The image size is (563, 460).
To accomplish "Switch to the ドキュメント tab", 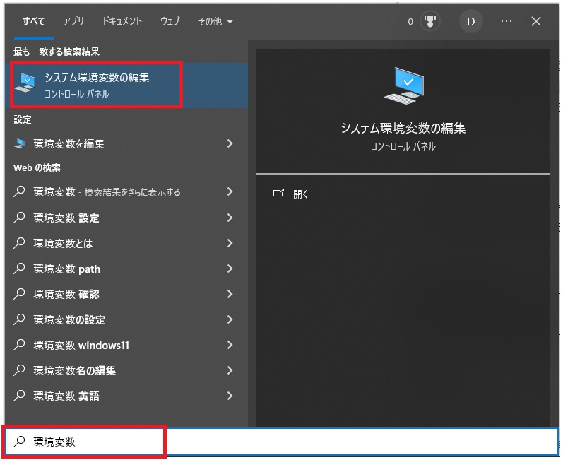I will (122, 21).
